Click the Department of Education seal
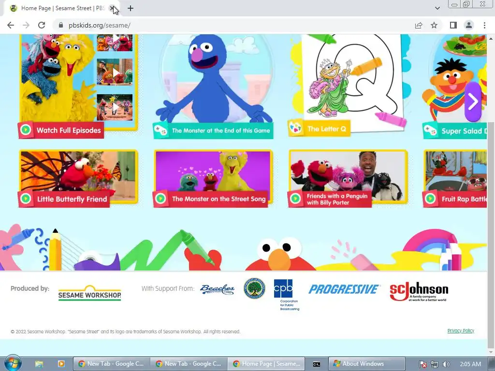 (254, 288)
